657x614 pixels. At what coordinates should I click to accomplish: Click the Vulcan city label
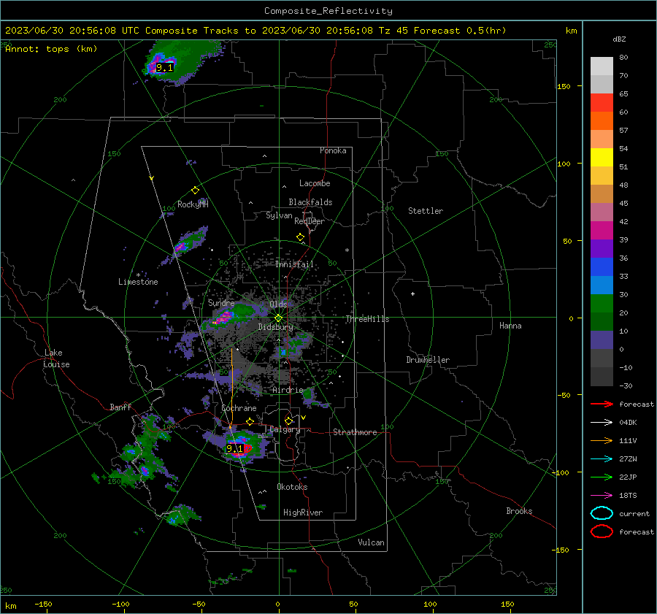(372, 542)
